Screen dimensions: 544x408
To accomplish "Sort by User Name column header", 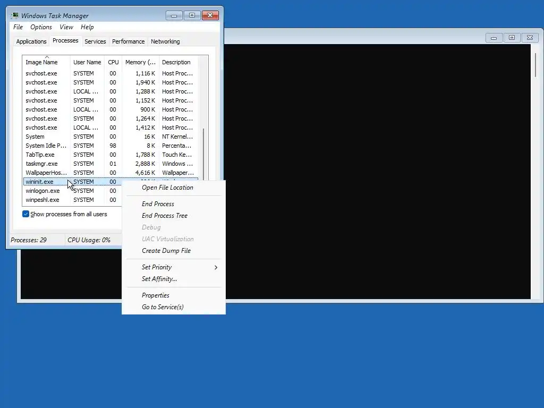I will (87, 62).
